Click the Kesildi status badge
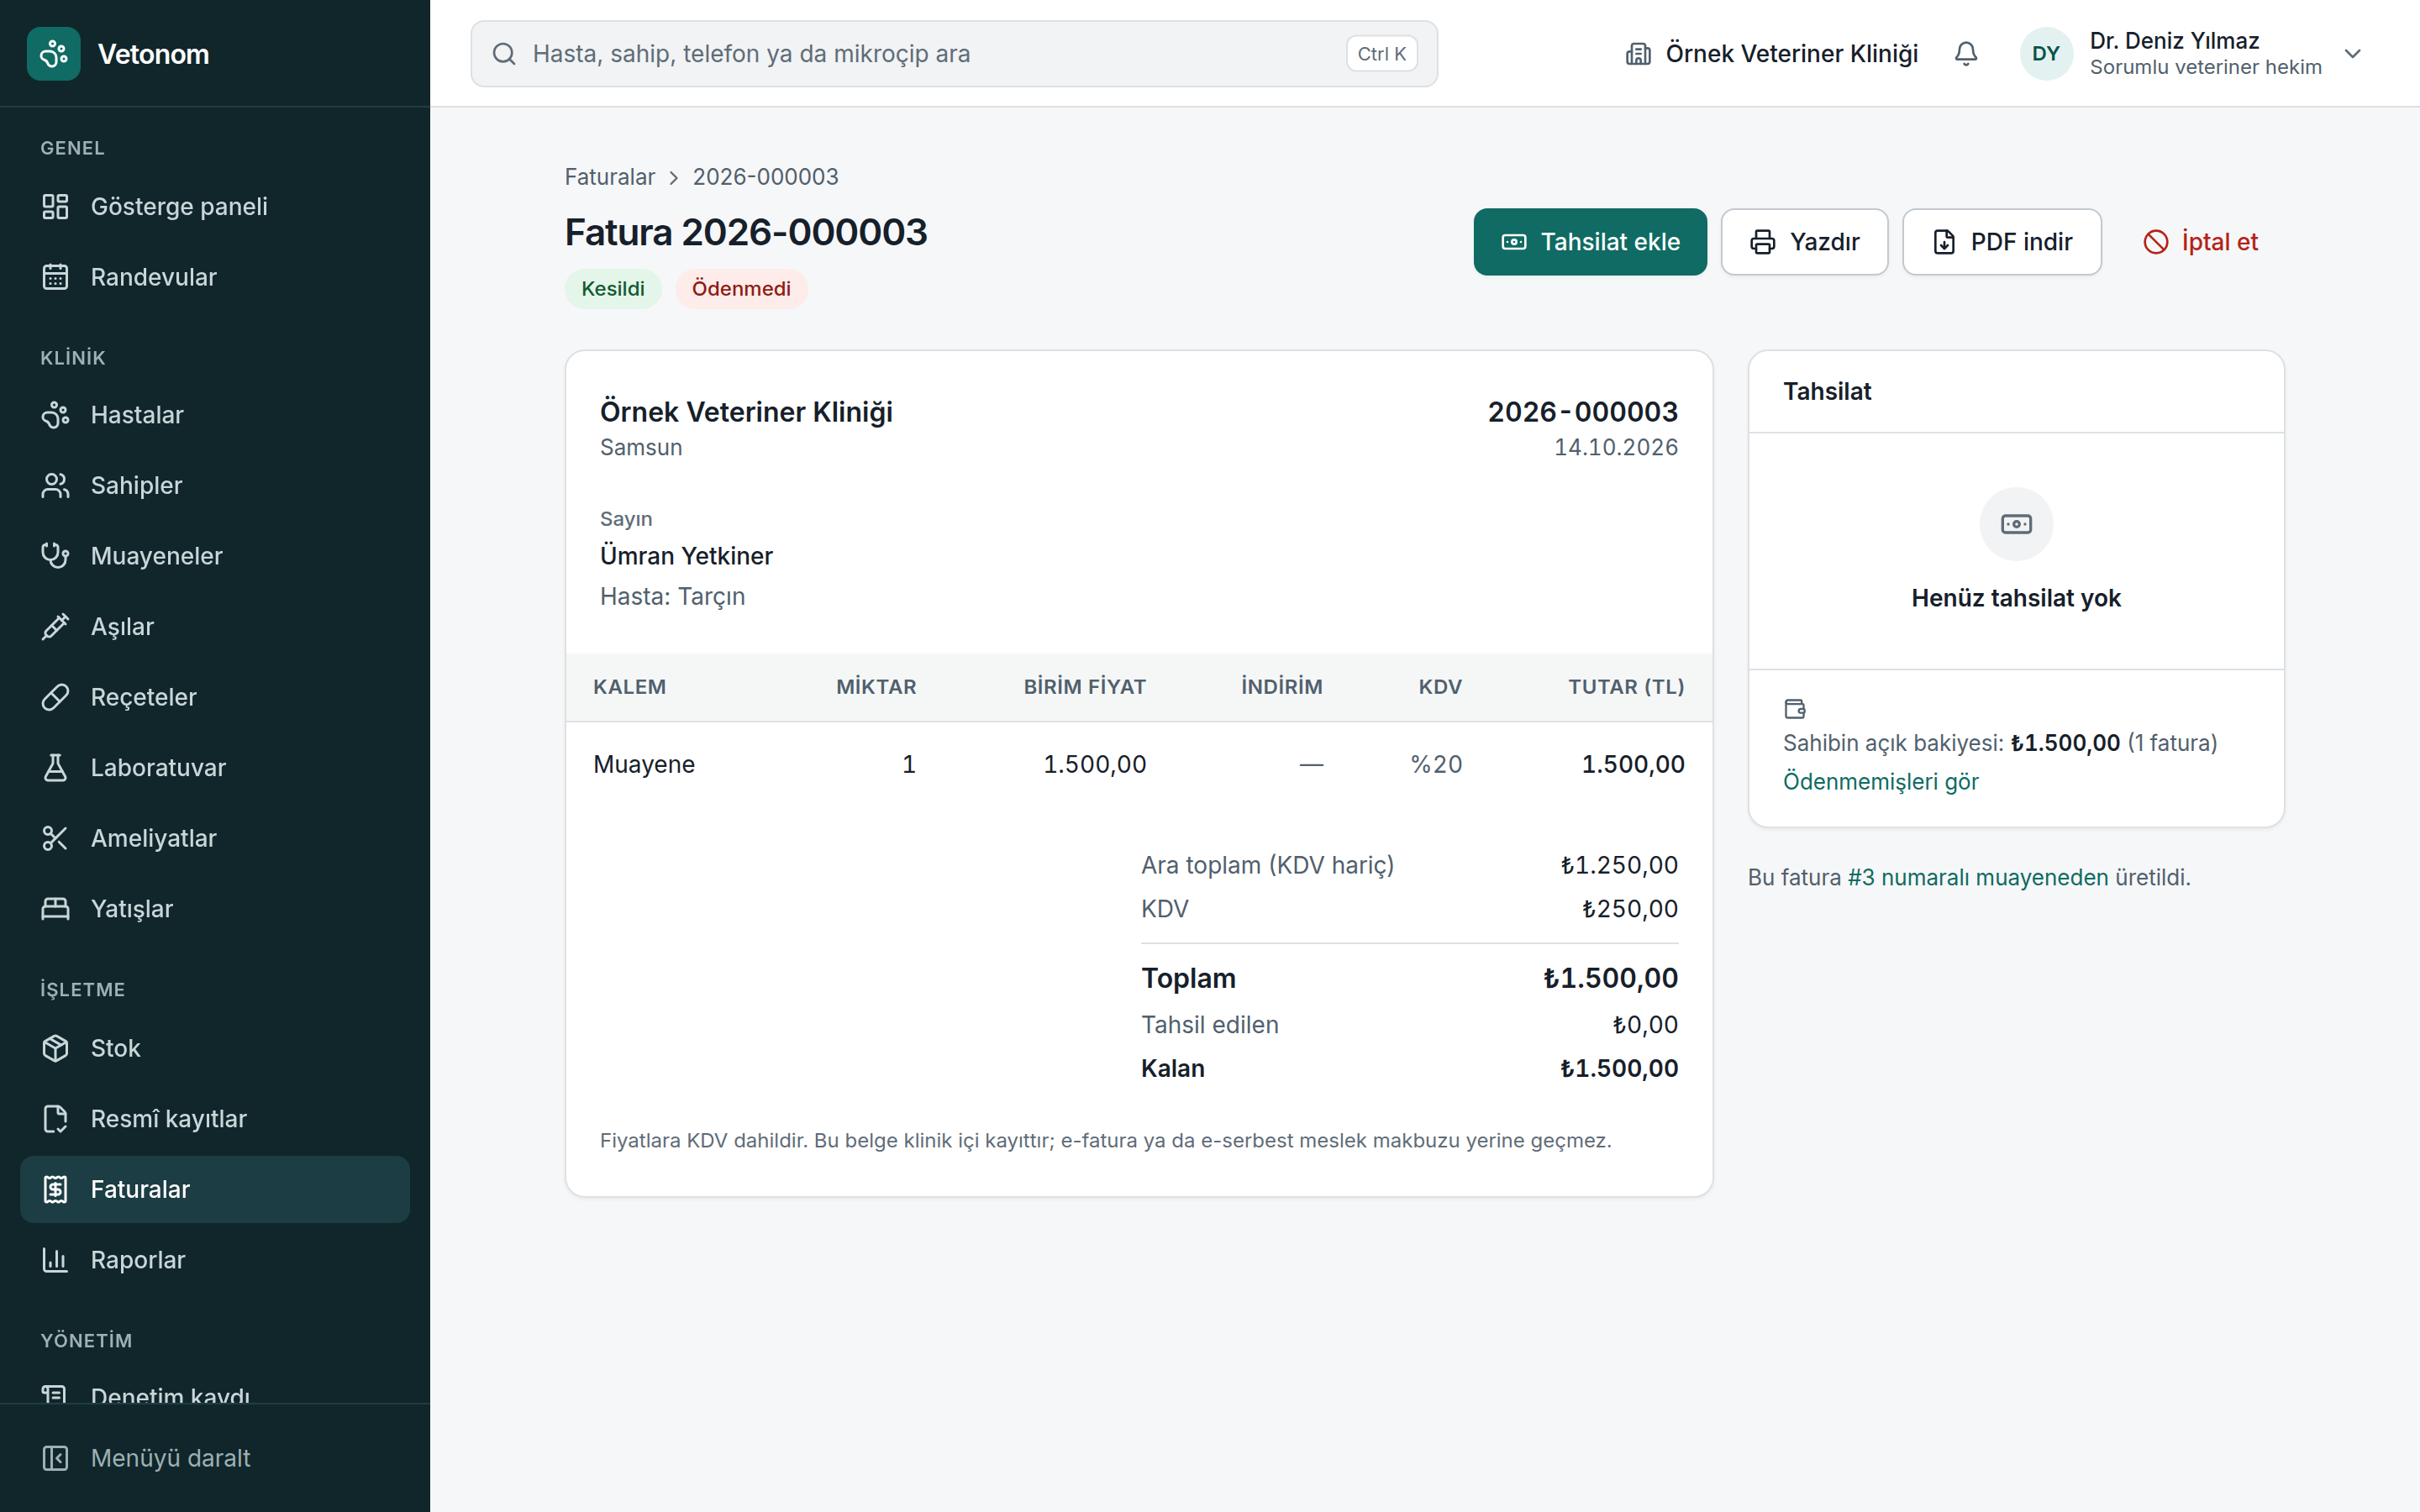 pyautogui.click(x=613, y=289)
